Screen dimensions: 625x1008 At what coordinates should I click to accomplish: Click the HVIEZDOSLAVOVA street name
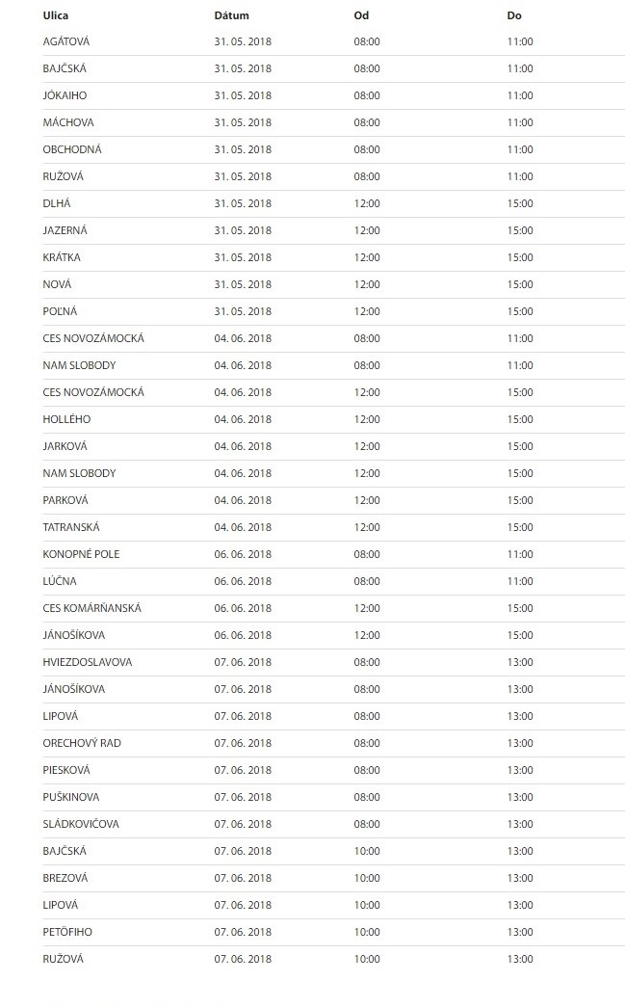pos(88,663)
